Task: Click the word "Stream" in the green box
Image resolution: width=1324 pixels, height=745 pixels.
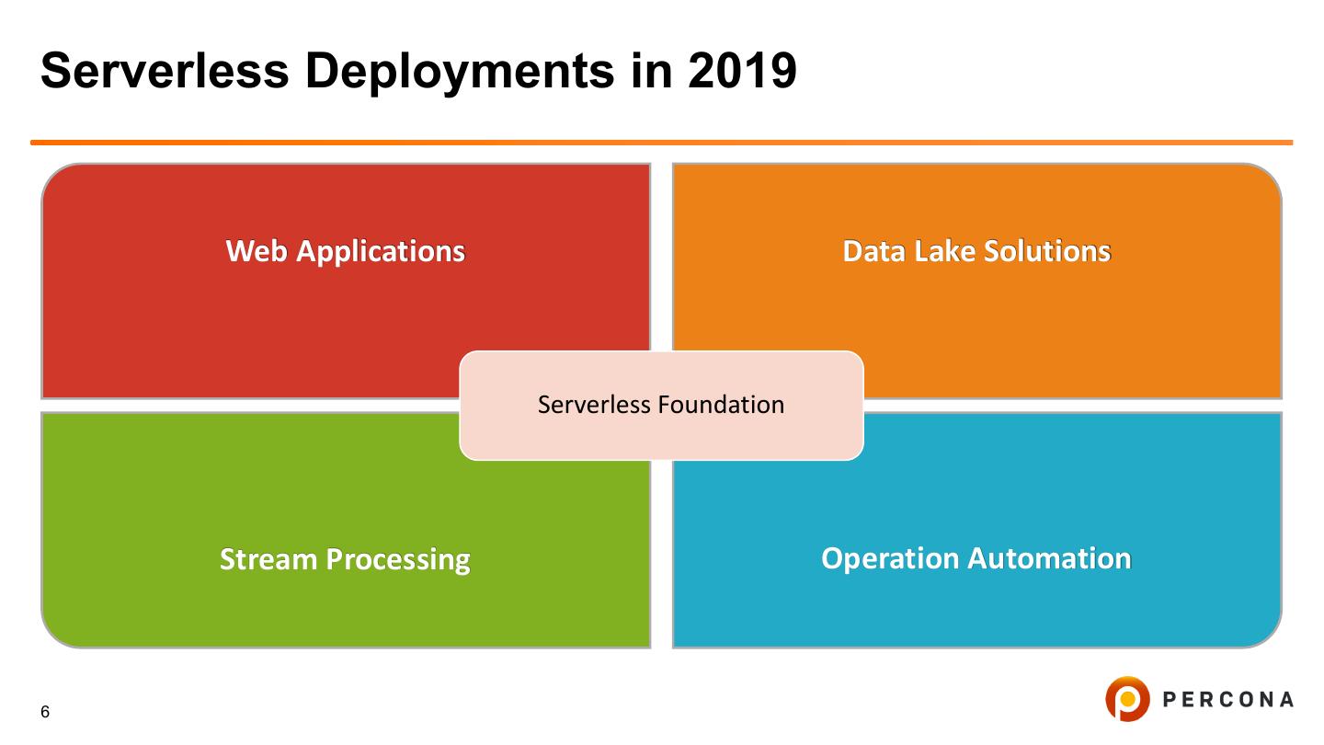Action: point(265,559)
